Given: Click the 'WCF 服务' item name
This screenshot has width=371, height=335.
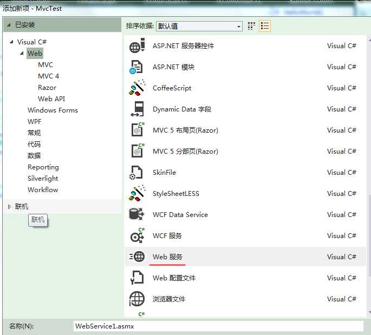Looking at the screenshot, I should coord(167,236).
